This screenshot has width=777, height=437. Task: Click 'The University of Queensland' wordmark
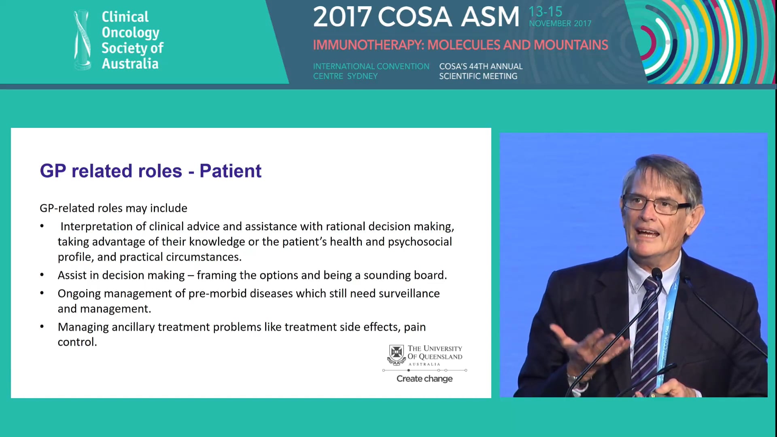pos(435,352)
